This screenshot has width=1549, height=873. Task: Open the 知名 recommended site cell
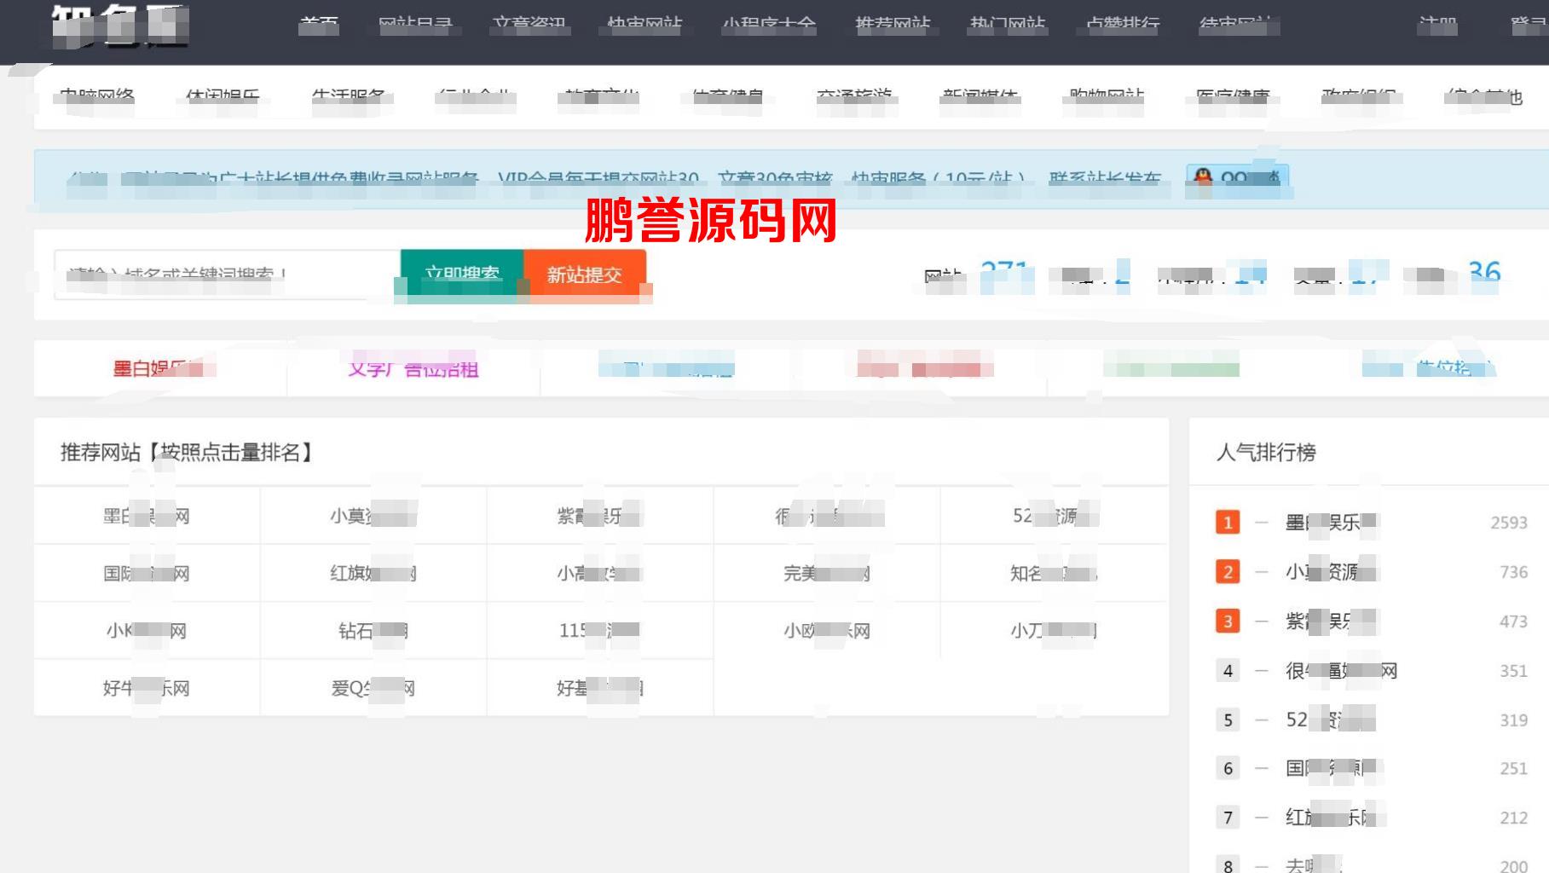coord(1055,574)
